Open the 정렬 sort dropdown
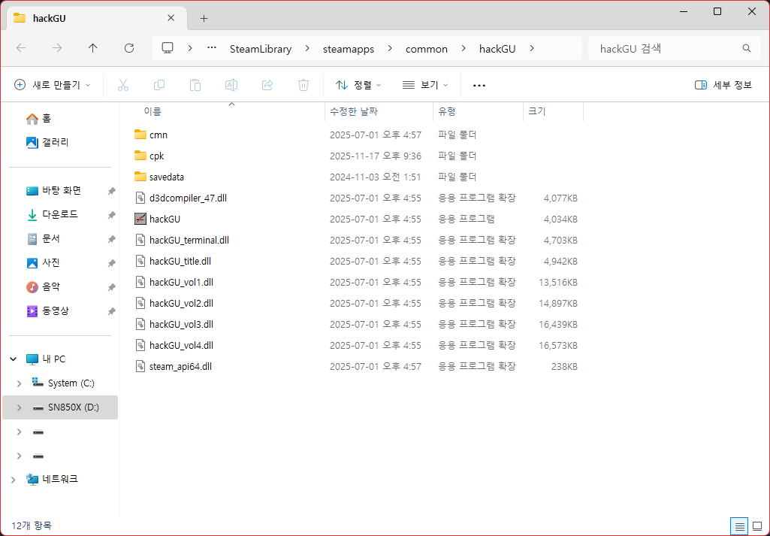 pyautogui.click(x=358, y=85)
